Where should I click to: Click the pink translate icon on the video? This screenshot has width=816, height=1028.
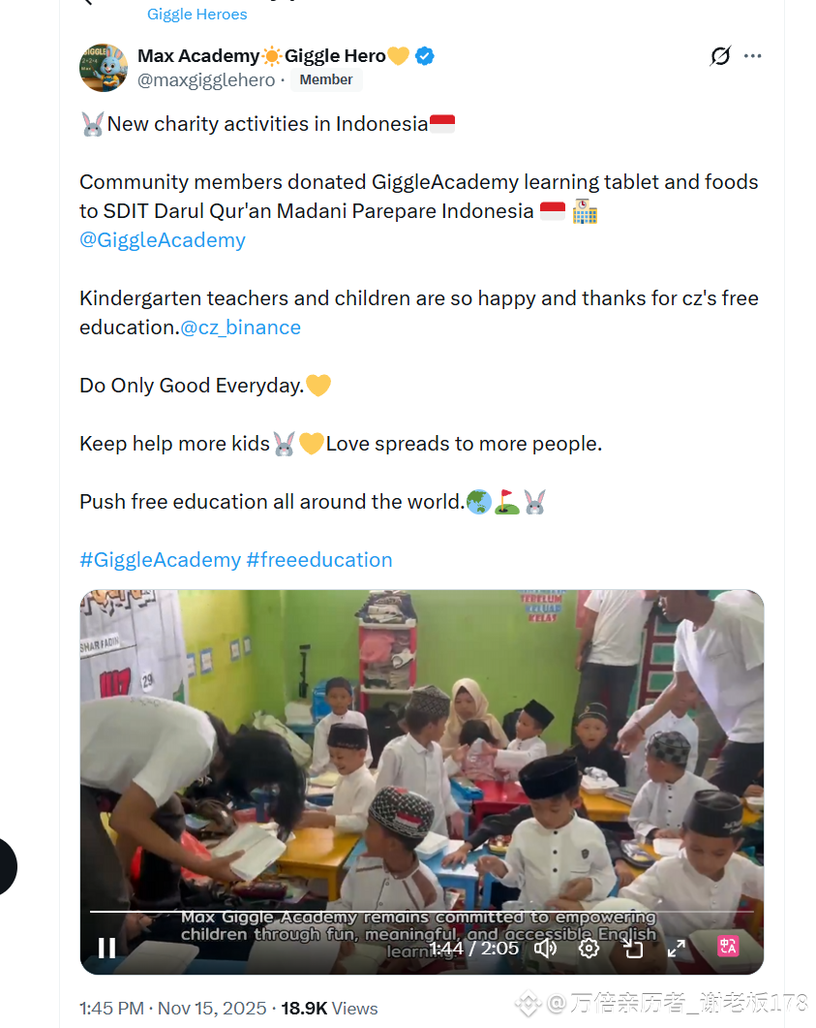tap(728, 946)
